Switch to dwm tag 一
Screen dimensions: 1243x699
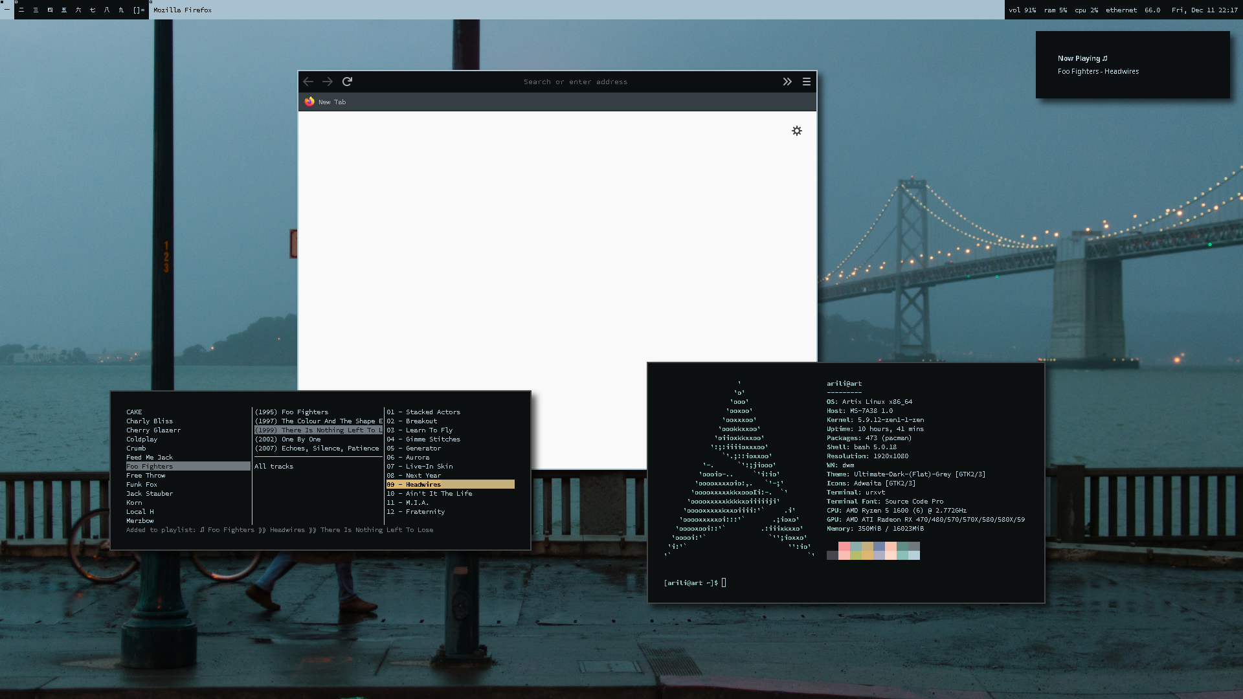click(x=7, y=10)
